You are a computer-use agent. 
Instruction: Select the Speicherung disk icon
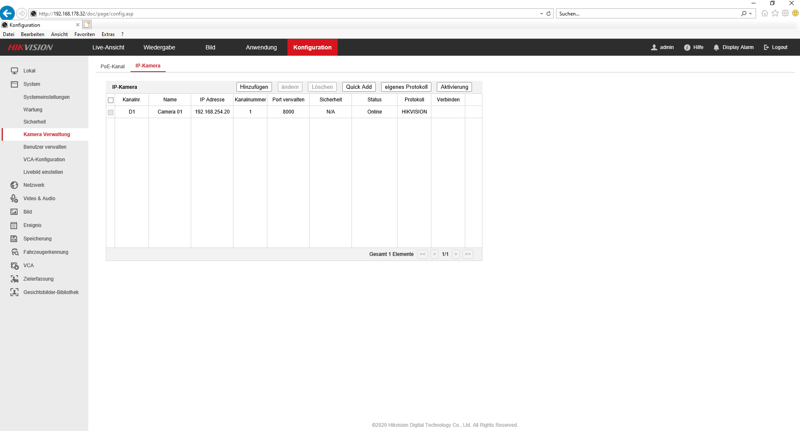[14, 239]
